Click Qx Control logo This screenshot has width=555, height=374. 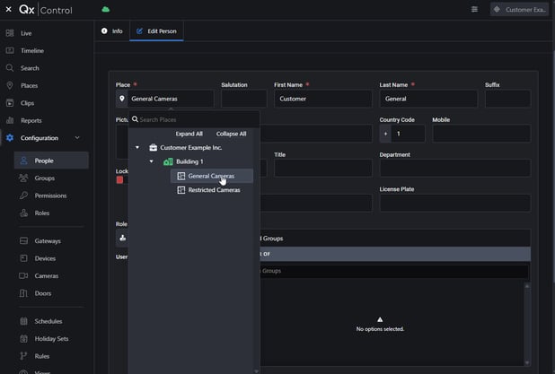pos(45,10)
